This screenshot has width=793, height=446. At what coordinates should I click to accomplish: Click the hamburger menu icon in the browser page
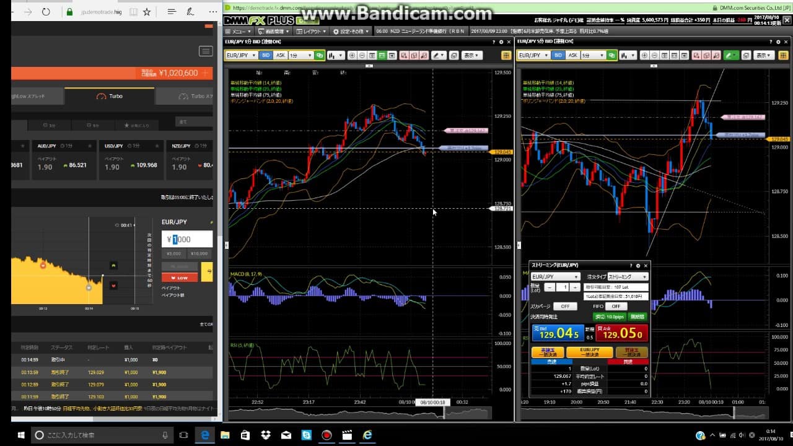coord(206,51)
